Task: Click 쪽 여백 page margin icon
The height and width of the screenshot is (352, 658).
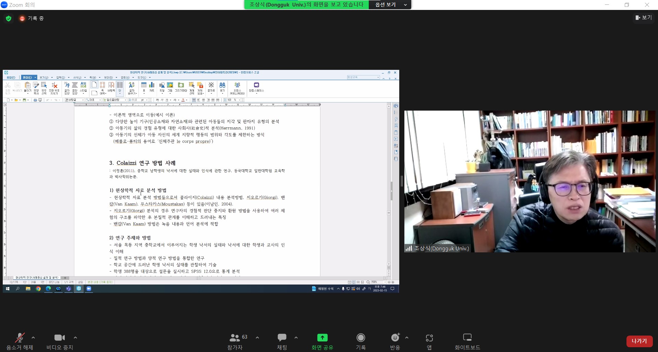Action: 102,88
